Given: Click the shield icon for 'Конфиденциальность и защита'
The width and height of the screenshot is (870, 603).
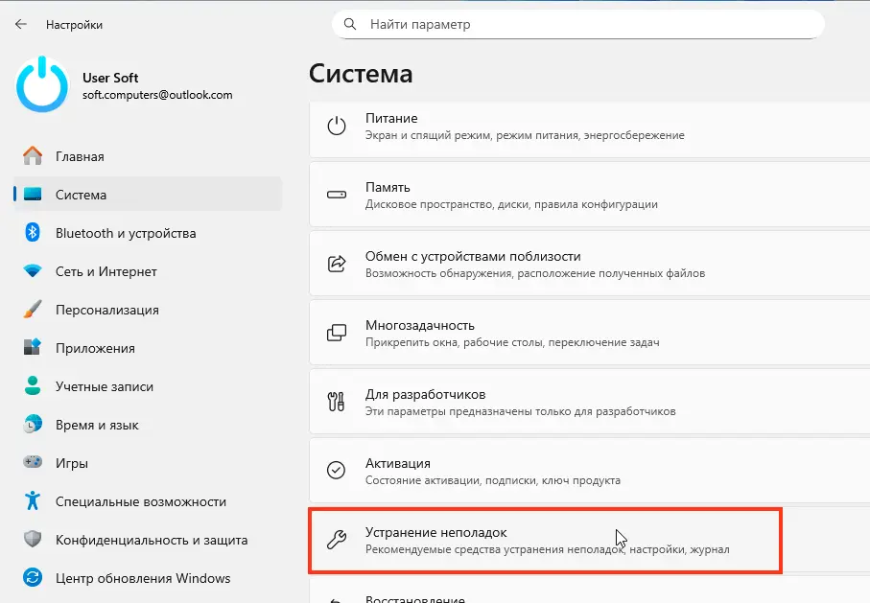Looking at the screenshot, I should (x=33, y=540).
